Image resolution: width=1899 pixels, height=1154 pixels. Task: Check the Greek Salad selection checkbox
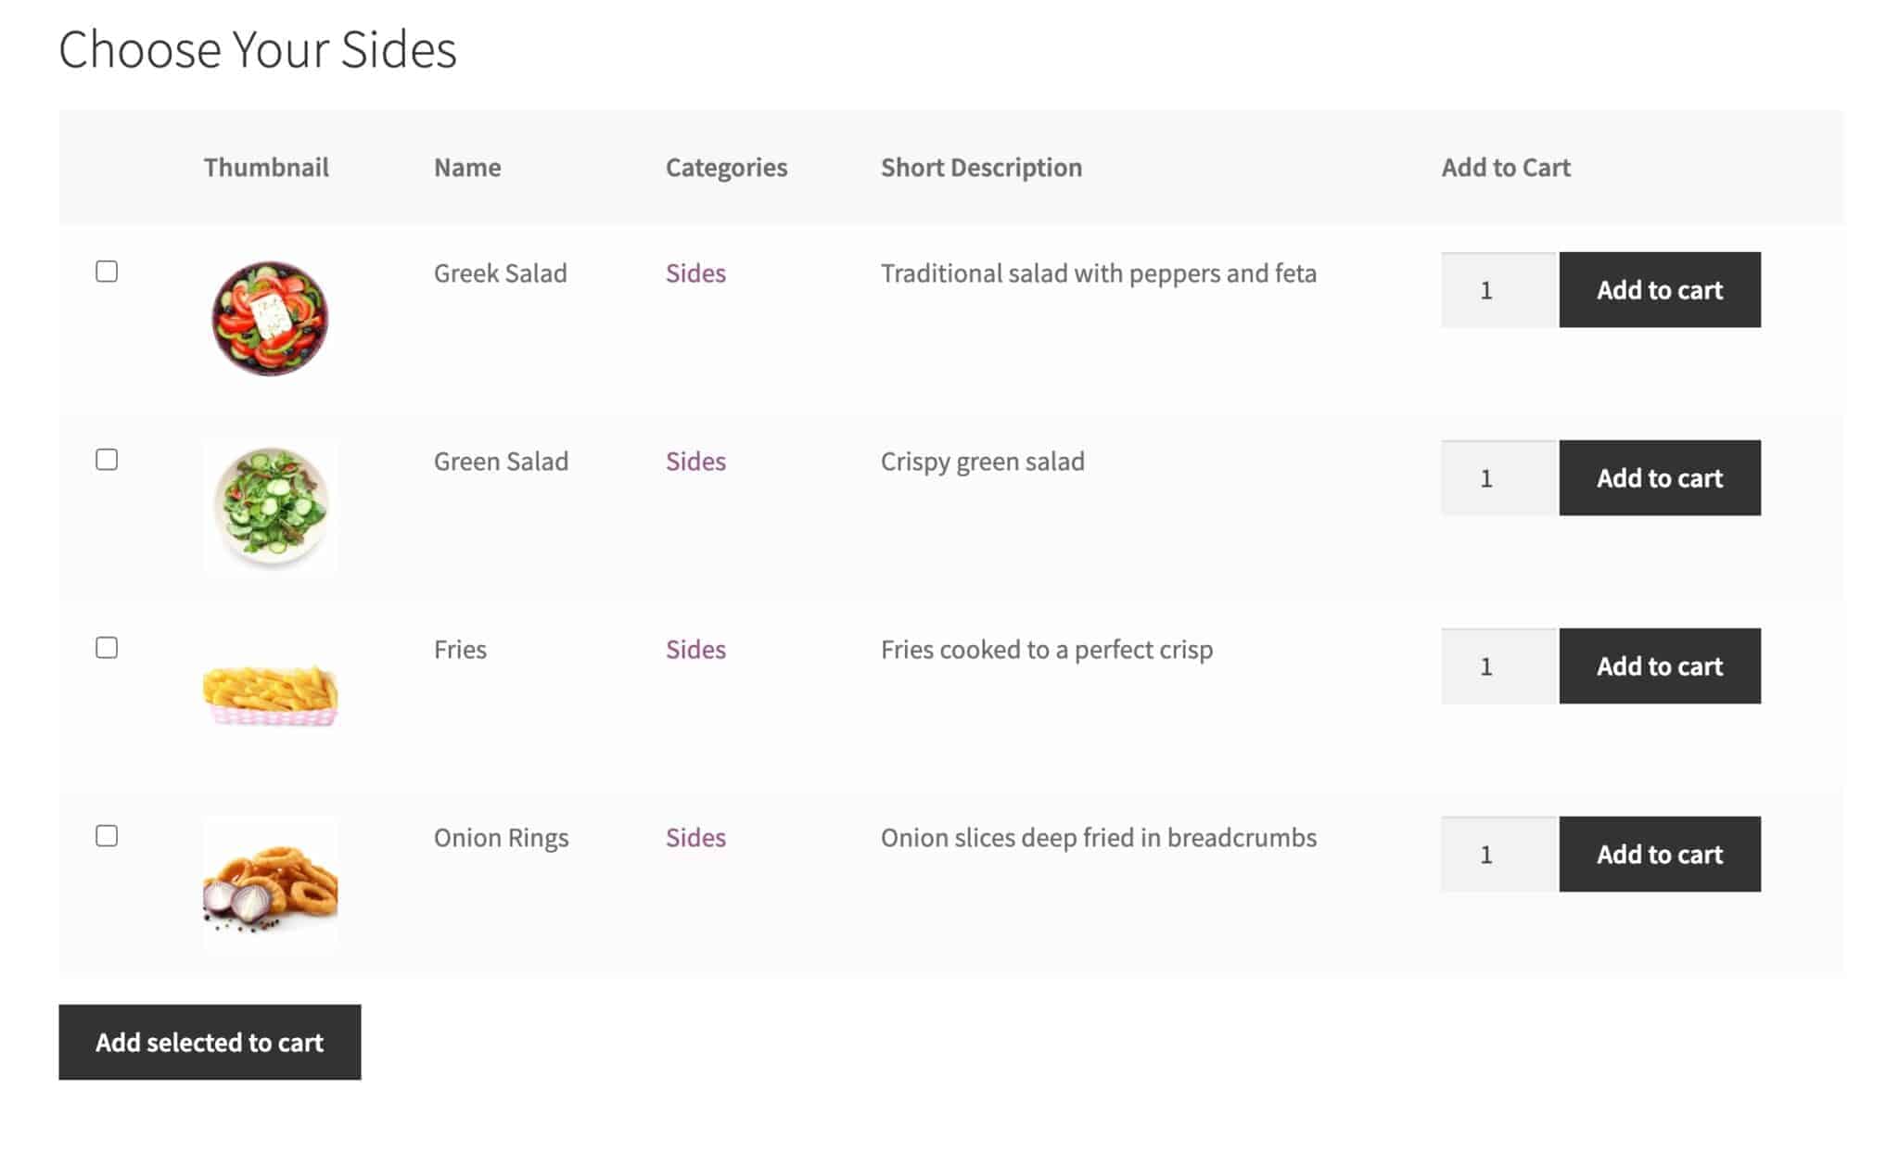[x=108, y=273]
